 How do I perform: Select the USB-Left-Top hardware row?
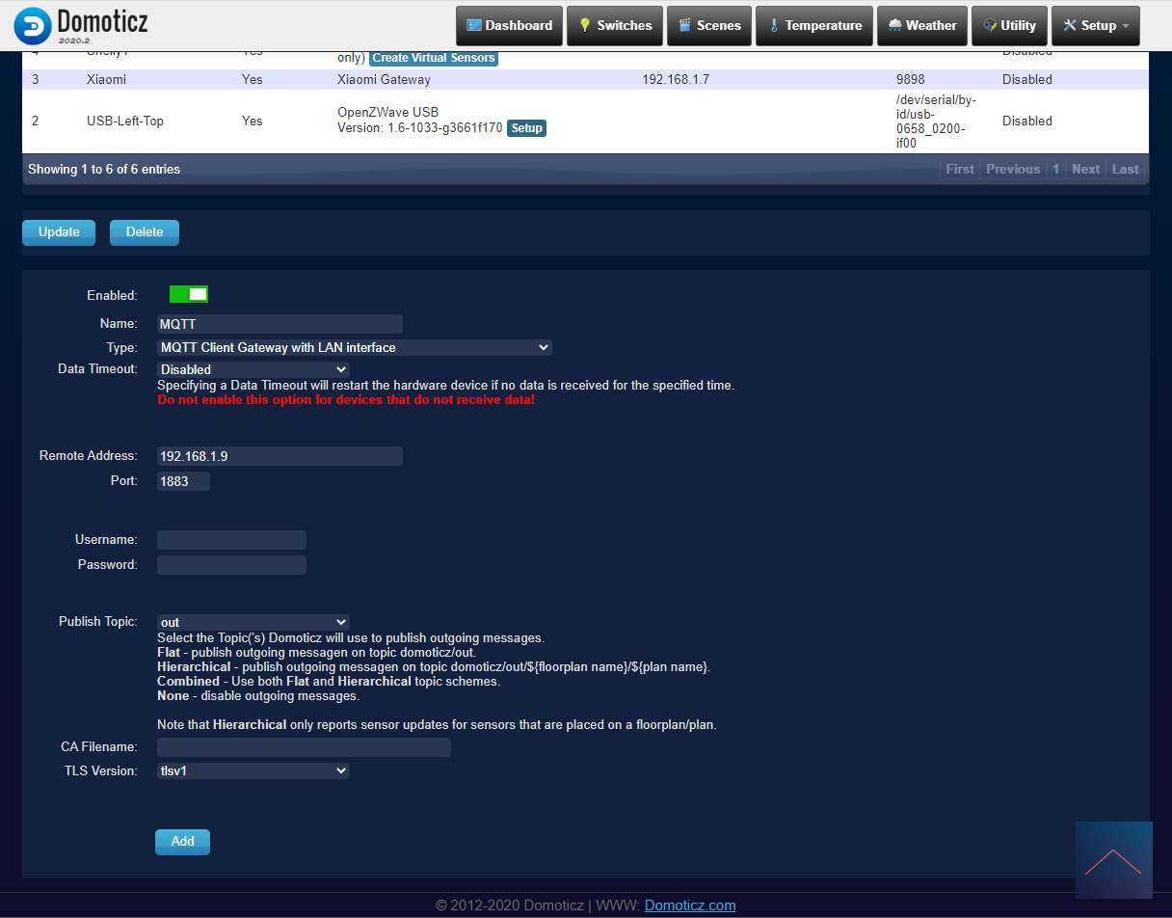(x=585, y=121)
